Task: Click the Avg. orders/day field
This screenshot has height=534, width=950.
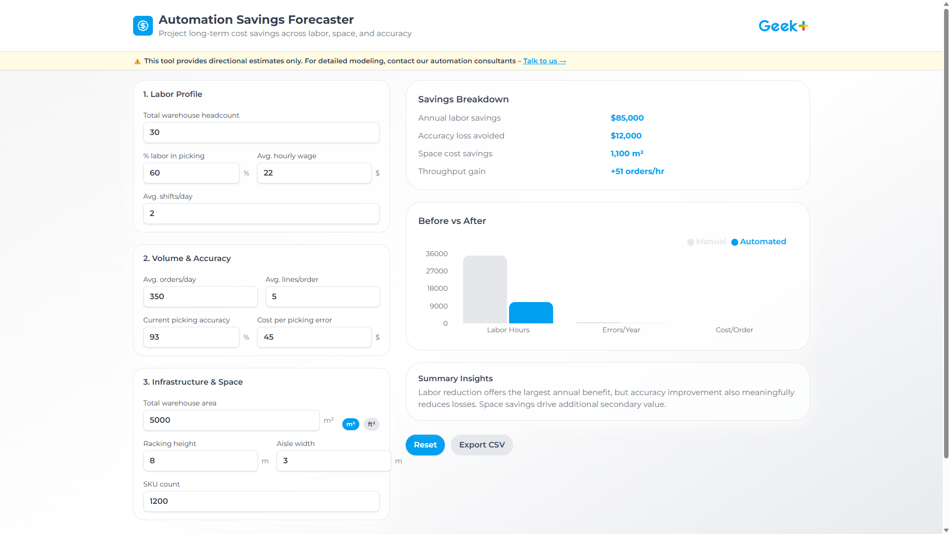Action: [x=200, y=297]
